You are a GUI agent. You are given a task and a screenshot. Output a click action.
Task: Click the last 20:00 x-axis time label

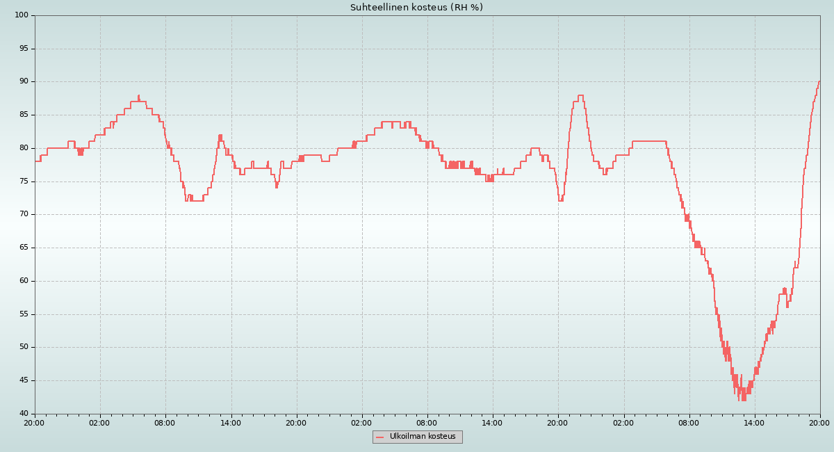819,422
